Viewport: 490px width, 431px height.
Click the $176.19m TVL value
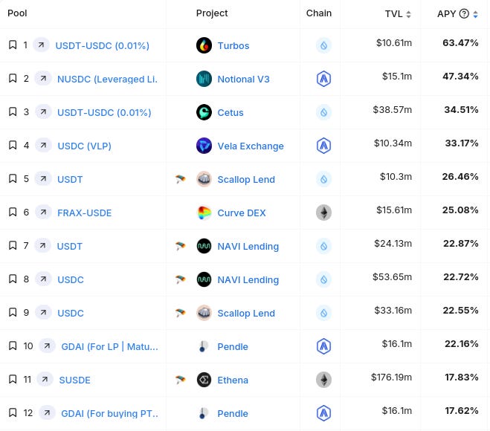click(x=391, y=377)
